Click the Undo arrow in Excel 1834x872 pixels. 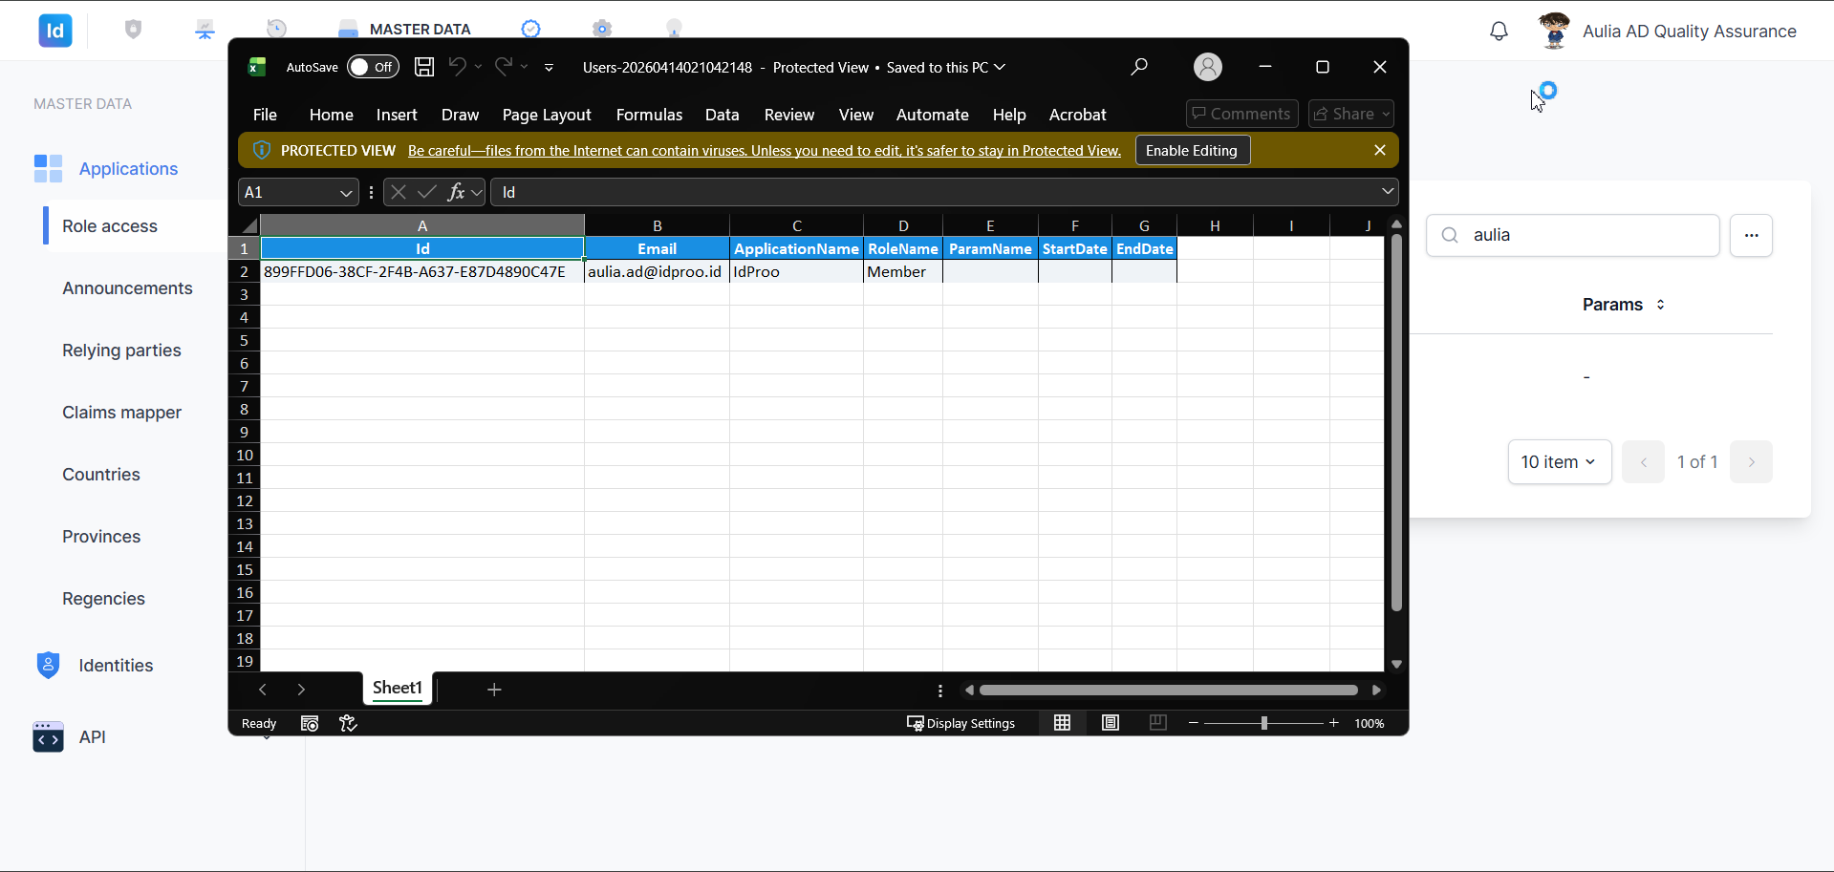pyautogui.click(x=458, y=66)
